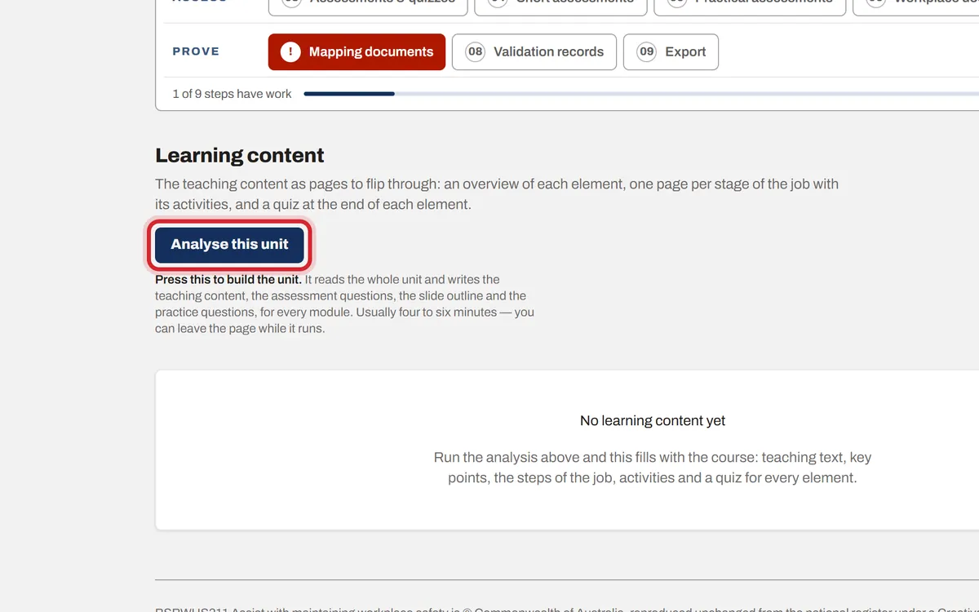Image resolution: width=979 pixels, height=612 pixels.
Task: Click the PROVE row label
Action: [196, 51]
